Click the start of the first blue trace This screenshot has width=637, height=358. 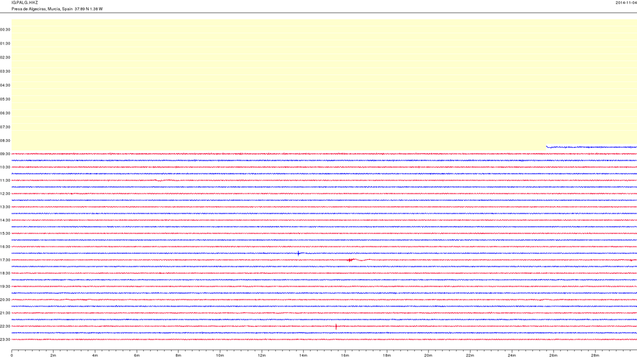point(547,147)
